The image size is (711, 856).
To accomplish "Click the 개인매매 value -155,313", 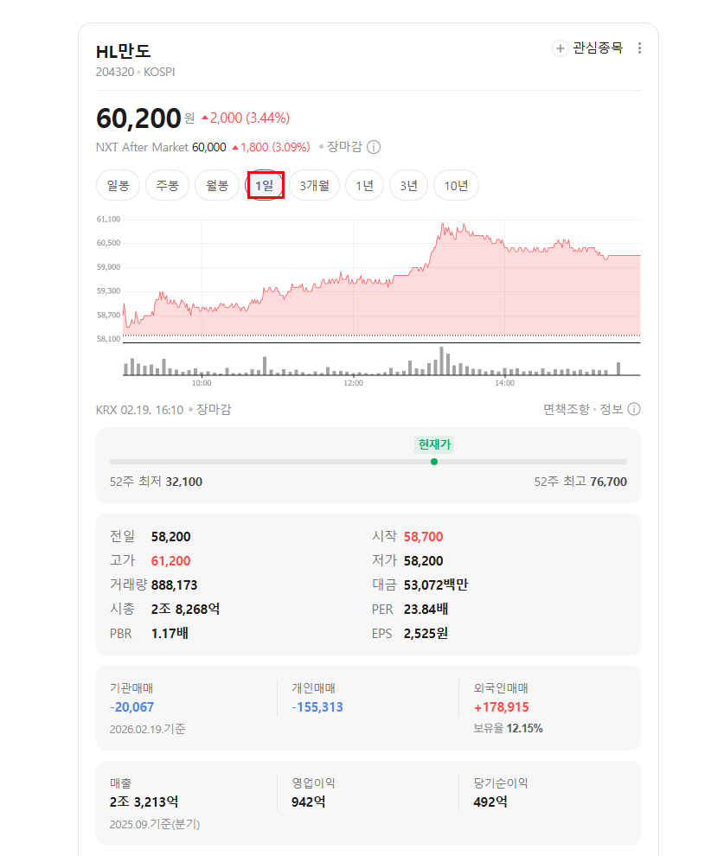I will (317, 707).
